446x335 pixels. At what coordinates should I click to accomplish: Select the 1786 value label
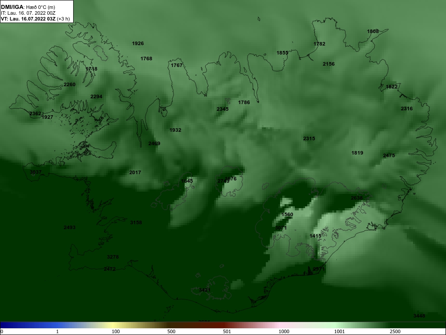click(244, 102)
